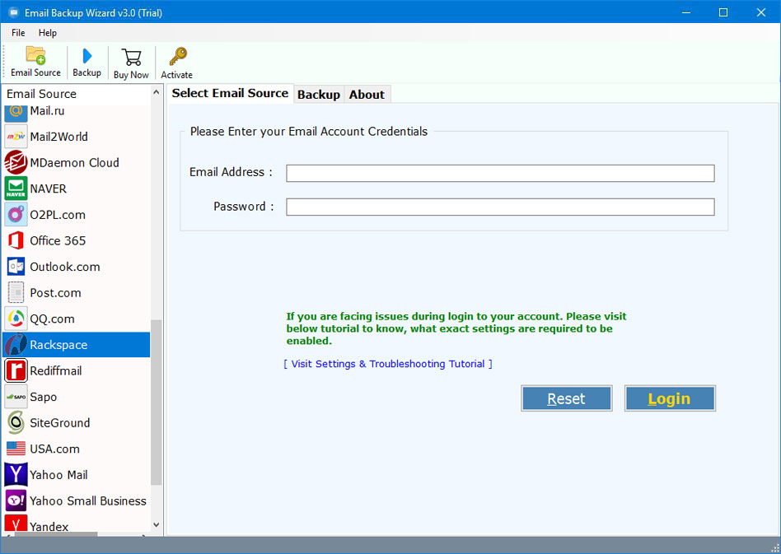Image resolution: width=781 pixels, height=554 pixels.
Task: Select the Mail2World icon
Action: click(x=16, y=137)
